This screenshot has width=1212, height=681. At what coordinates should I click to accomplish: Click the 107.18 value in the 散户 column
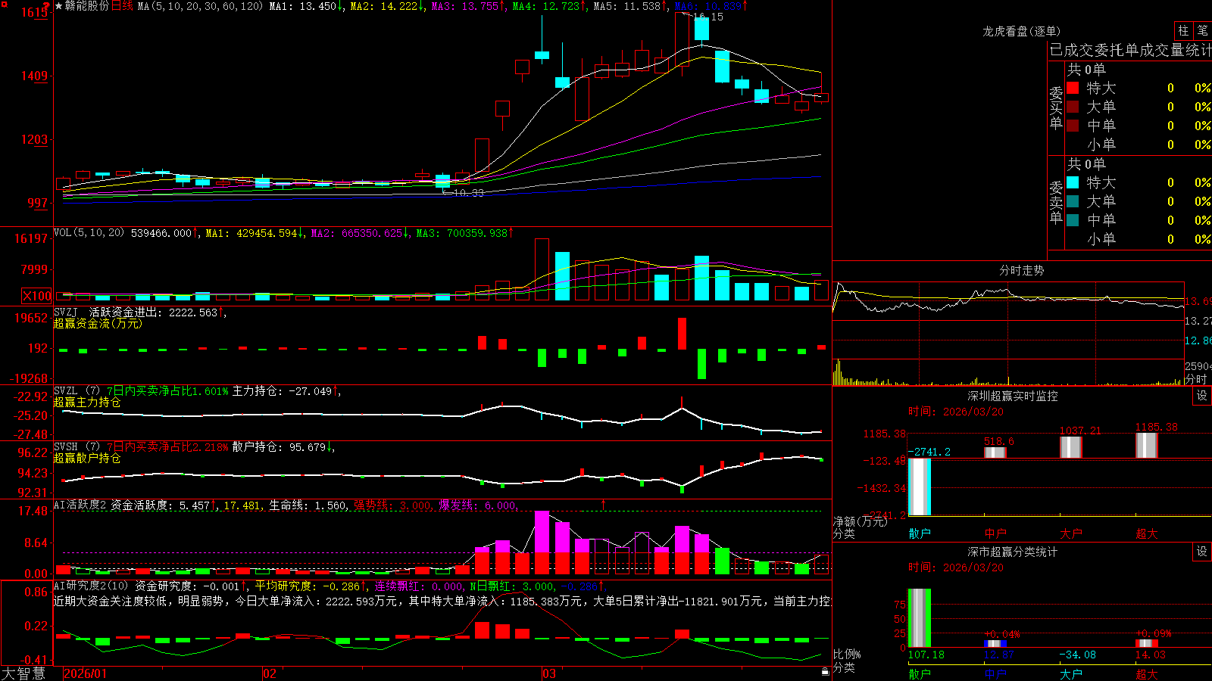click(926, 655)
